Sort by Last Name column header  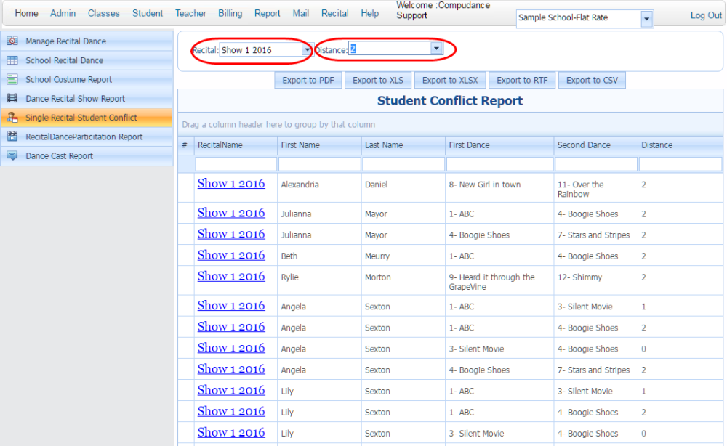[x=403, y=145]
